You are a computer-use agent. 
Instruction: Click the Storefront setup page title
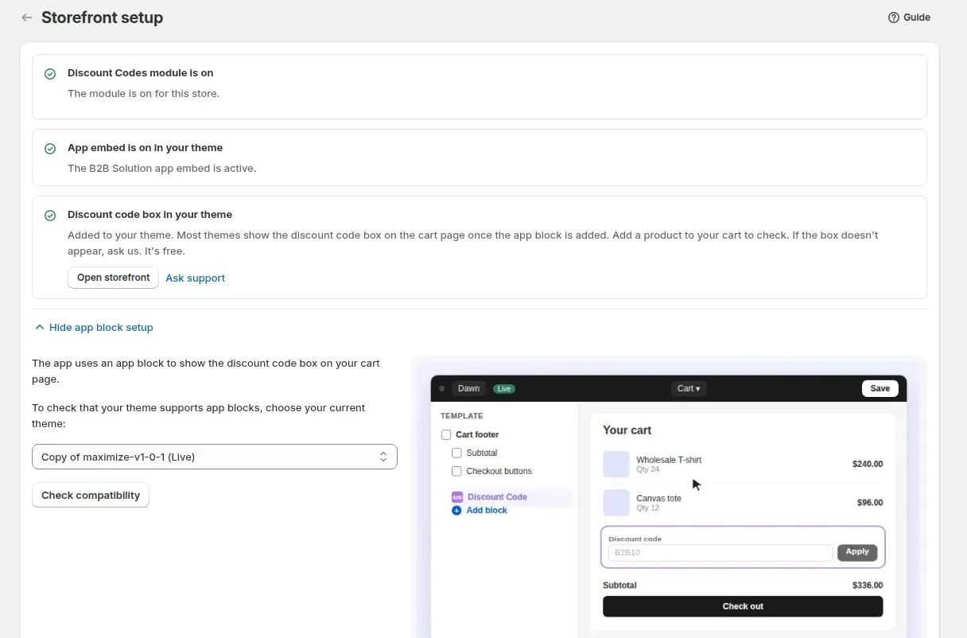click(102, 18)
